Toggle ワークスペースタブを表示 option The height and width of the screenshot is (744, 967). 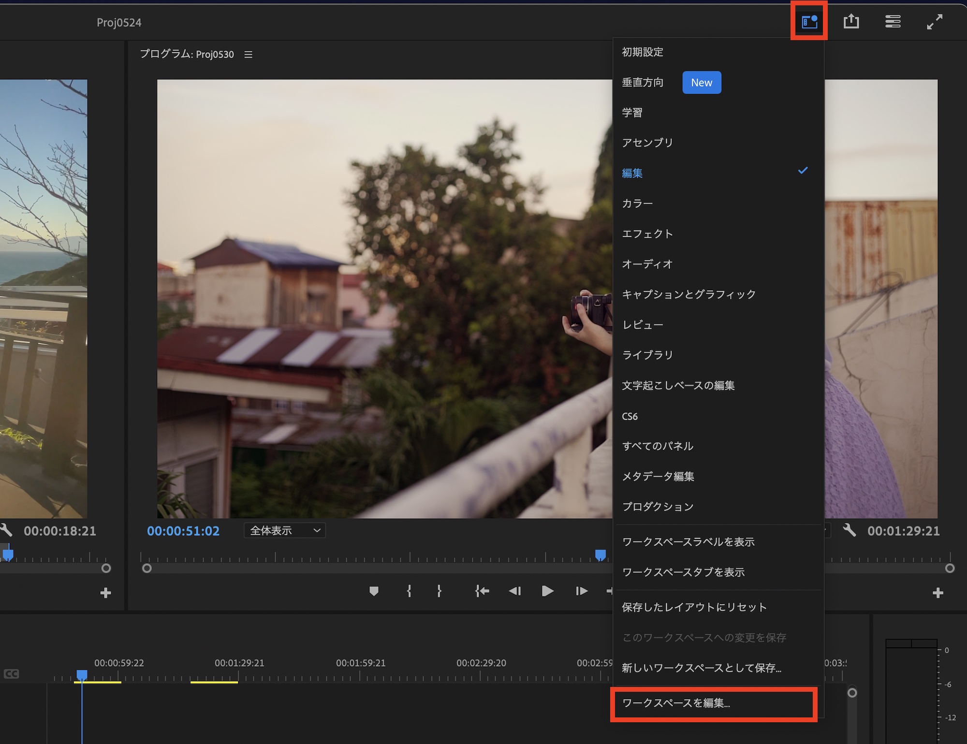coord(683,572)
